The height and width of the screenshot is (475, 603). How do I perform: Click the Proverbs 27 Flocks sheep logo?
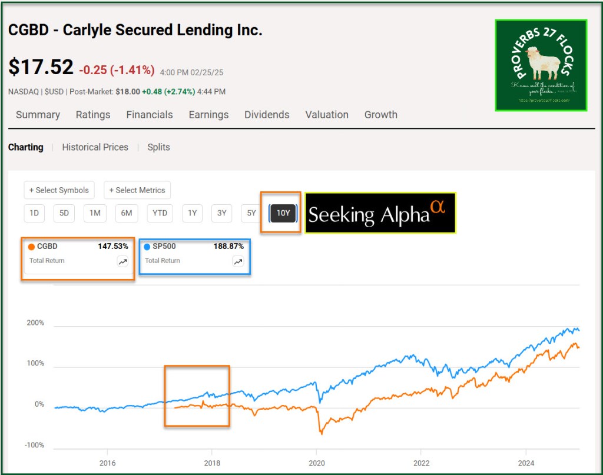(541, 65)
